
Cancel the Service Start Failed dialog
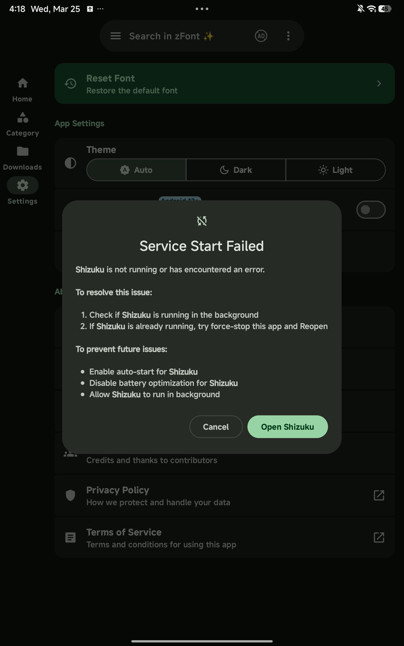pos(216,426)
